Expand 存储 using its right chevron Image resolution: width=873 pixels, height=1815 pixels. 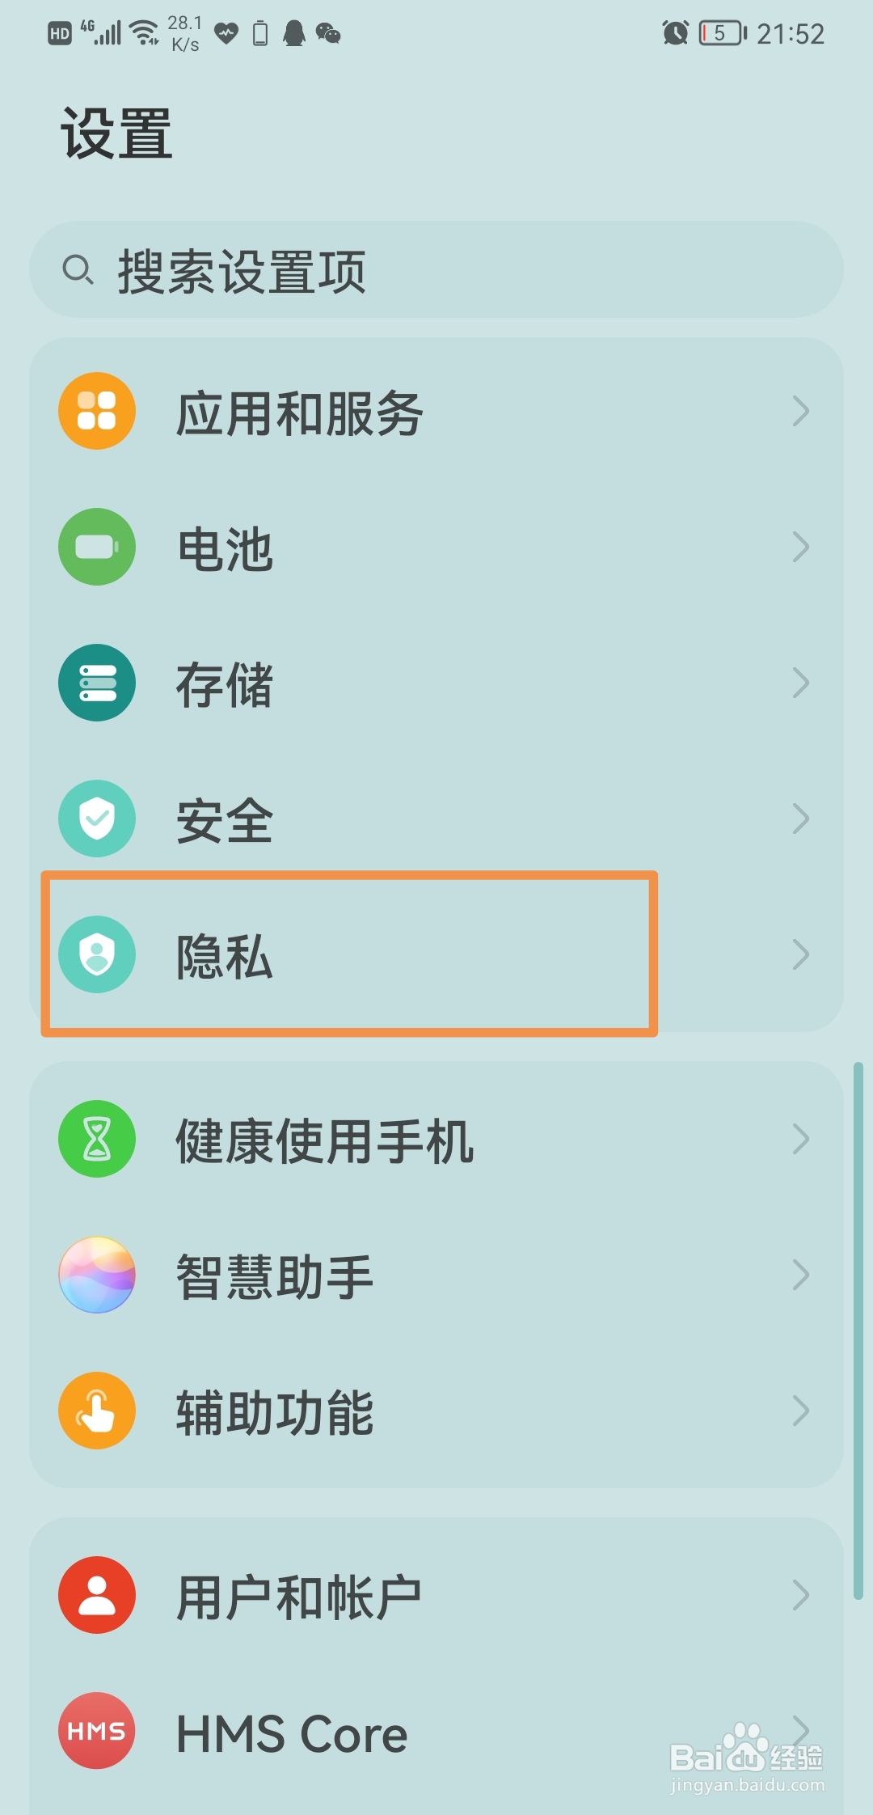(800, 683)
